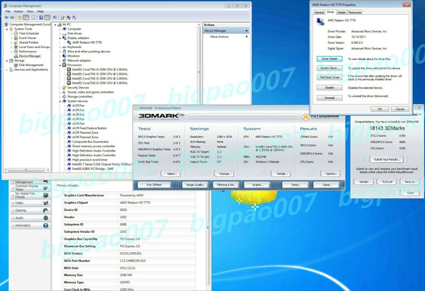This screenshot has height=291, width=425.
Task: Click the Event Viewer icon
Action: tap(16, 38)
